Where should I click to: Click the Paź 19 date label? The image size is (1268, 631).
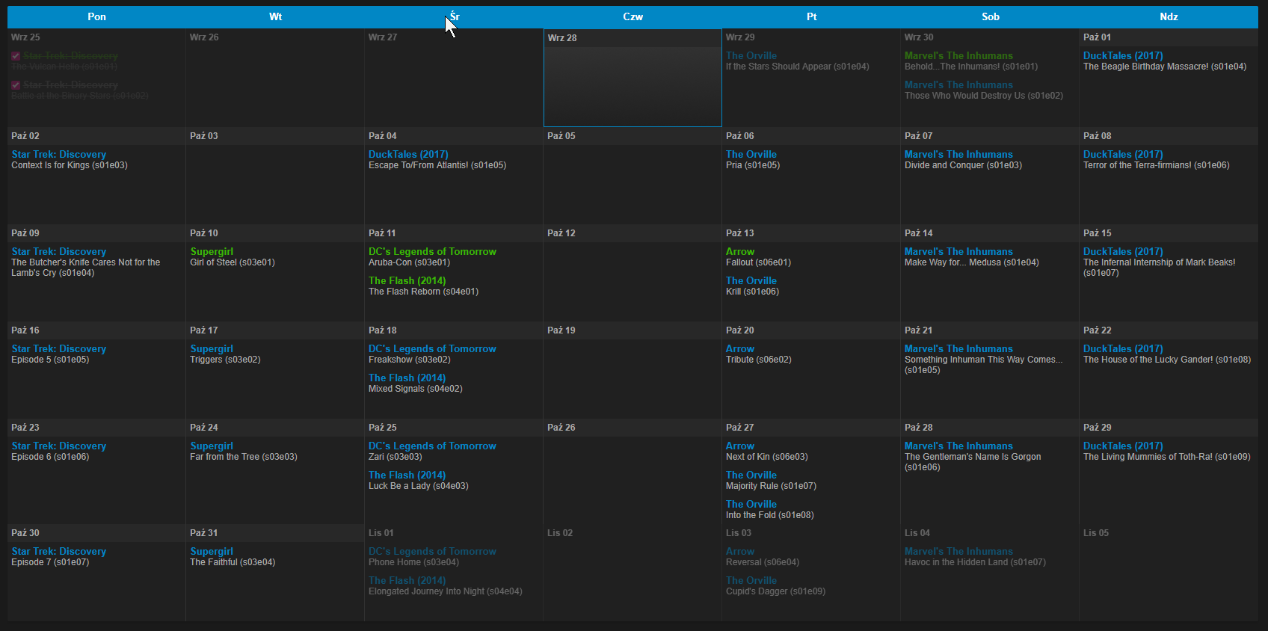click(x=561, y=330)
